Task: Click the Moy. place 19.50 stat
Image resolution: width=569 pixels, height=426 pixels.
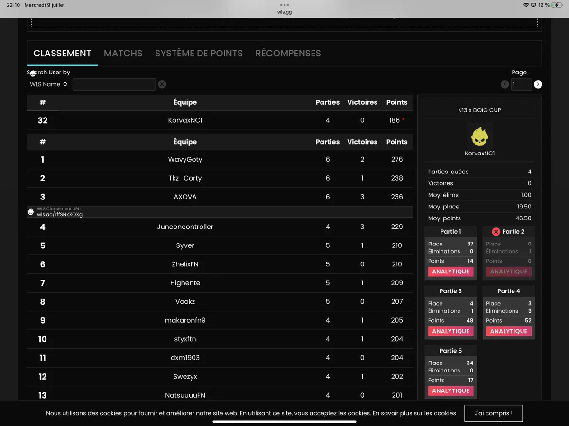Action: [479, 207]
